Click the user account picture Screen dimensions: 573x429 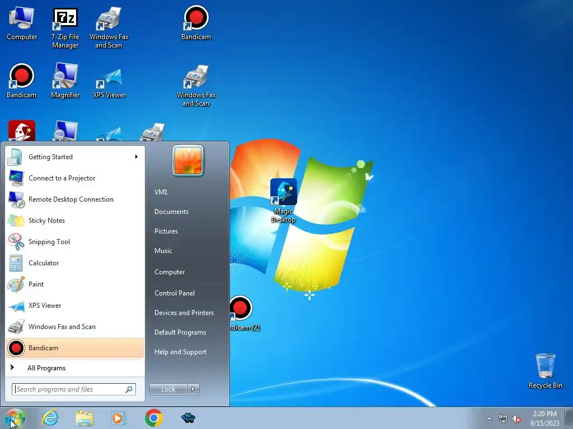(188, 160)
